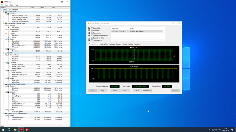Expand the Cores (Max) clocks node

point(8,41)
